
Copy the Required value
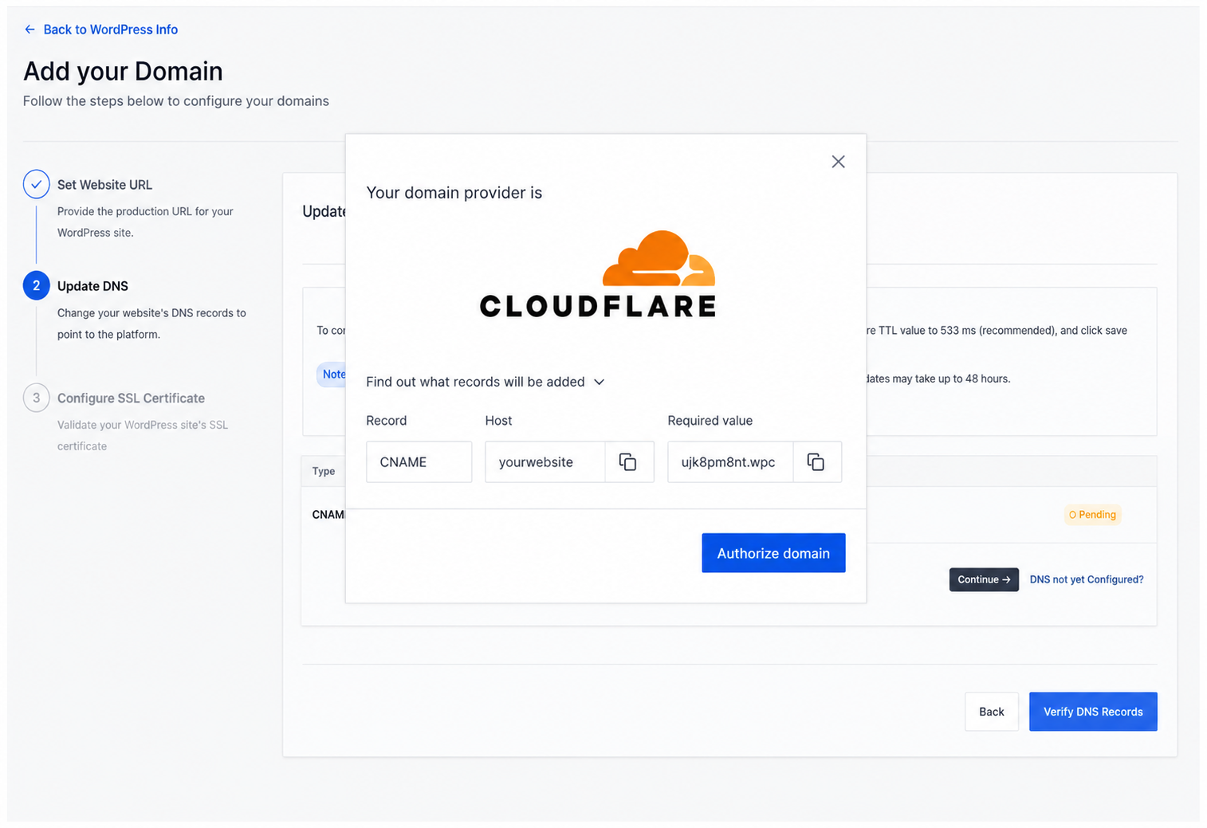[x=816, y=462]
